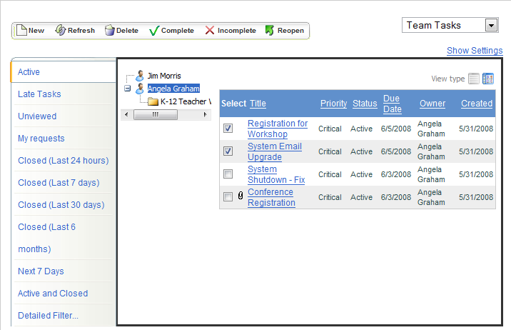The height and width of the screenshot is (330, 511).
Task: Sort the table by Due Date header
Action: point(392,104)
